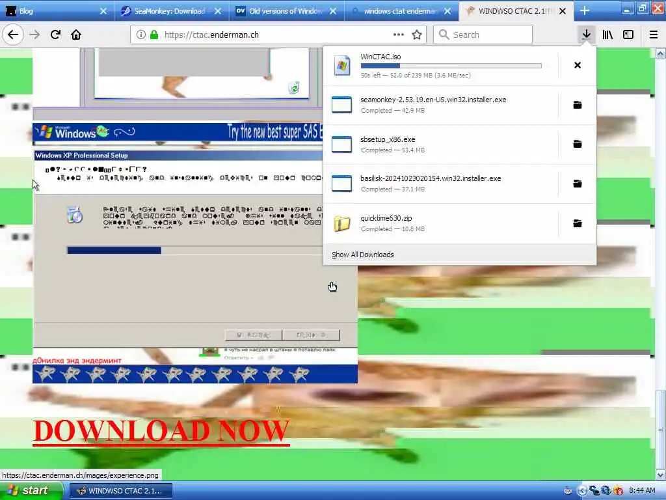
Task: Click the seamonkey installer file icon
Action: point(342,105)
